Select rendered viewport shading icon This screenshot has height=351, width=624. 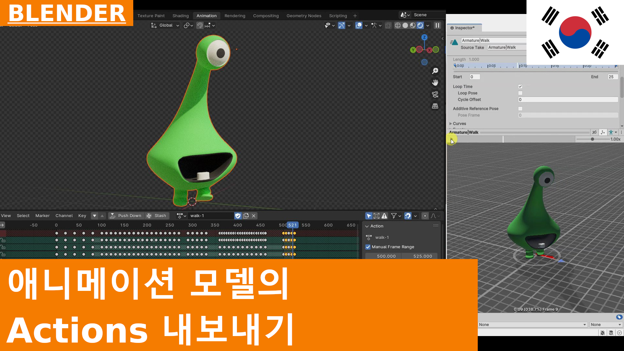[420, 25]
